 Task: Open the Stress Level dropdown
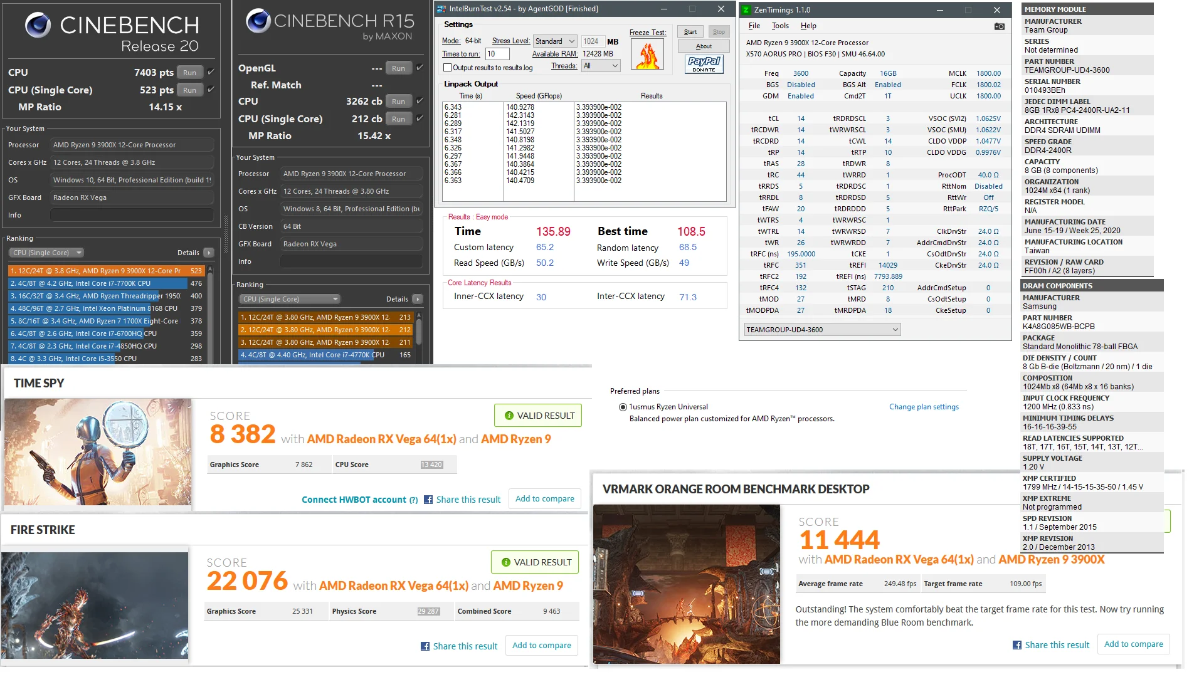(x=554, y=41)
